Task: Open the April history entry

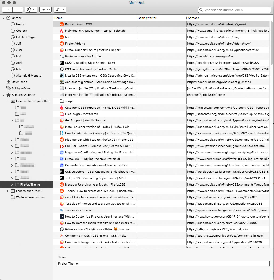Action: (x=19, y=63)
